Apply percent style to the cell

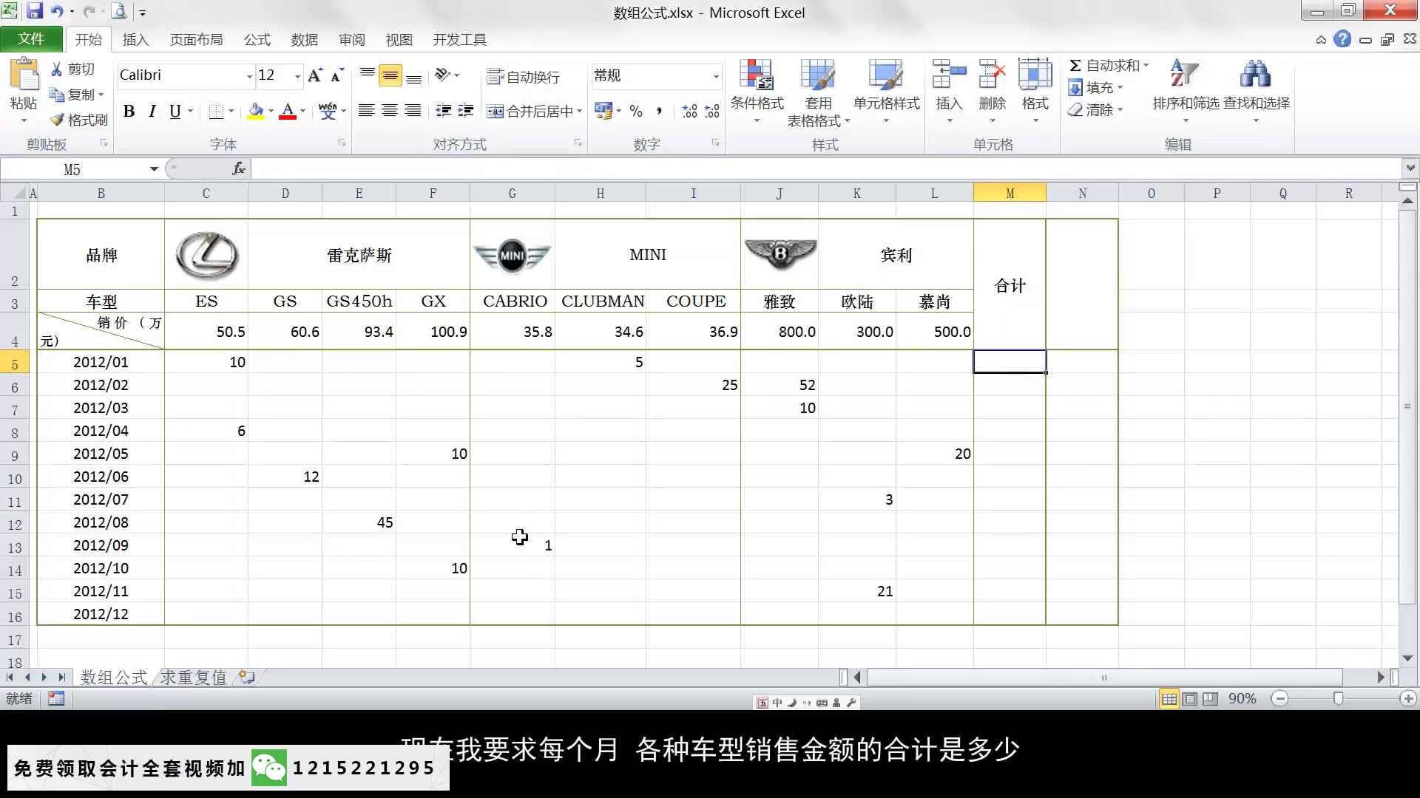point(635,112)
